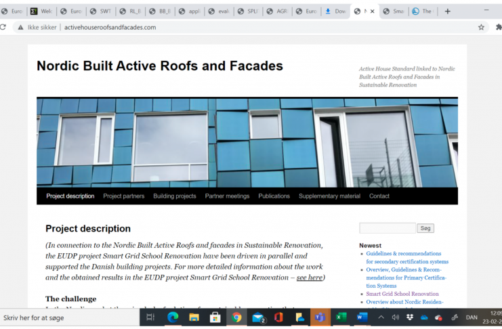The height and width of the screenshot is (329, 502).
Task: Open a new tab with the plus button
Action: [448, 12]
